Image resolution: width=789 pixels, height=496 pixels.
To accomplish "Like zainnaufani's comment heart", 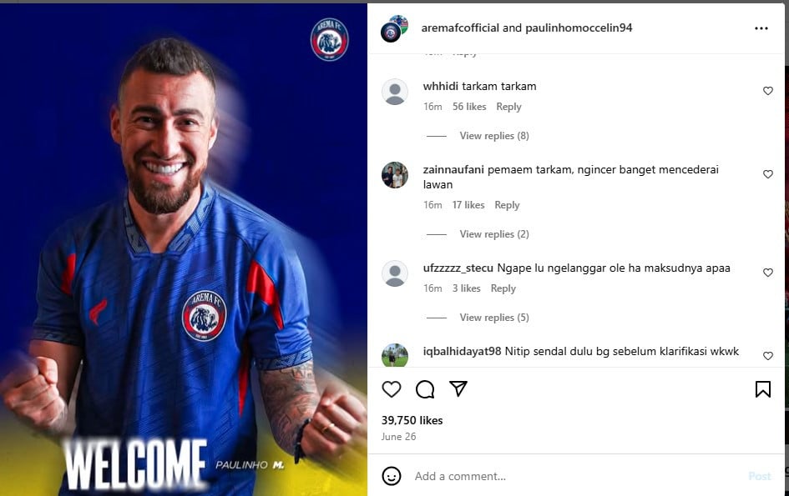I will pos(768,174).
